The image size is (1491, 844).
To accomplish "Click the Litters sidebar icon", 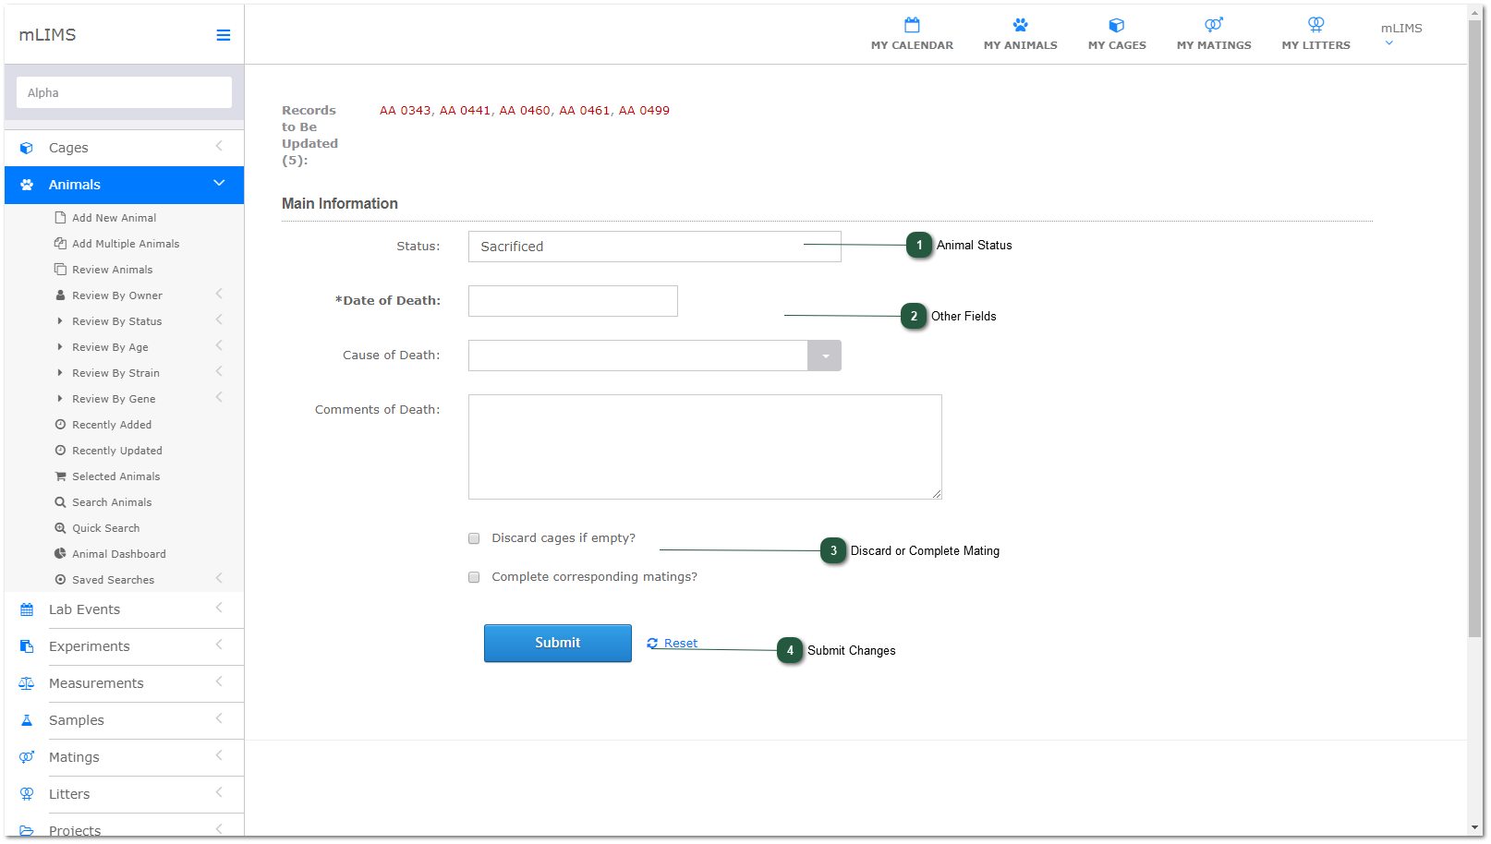I will (x=27, y=794).
